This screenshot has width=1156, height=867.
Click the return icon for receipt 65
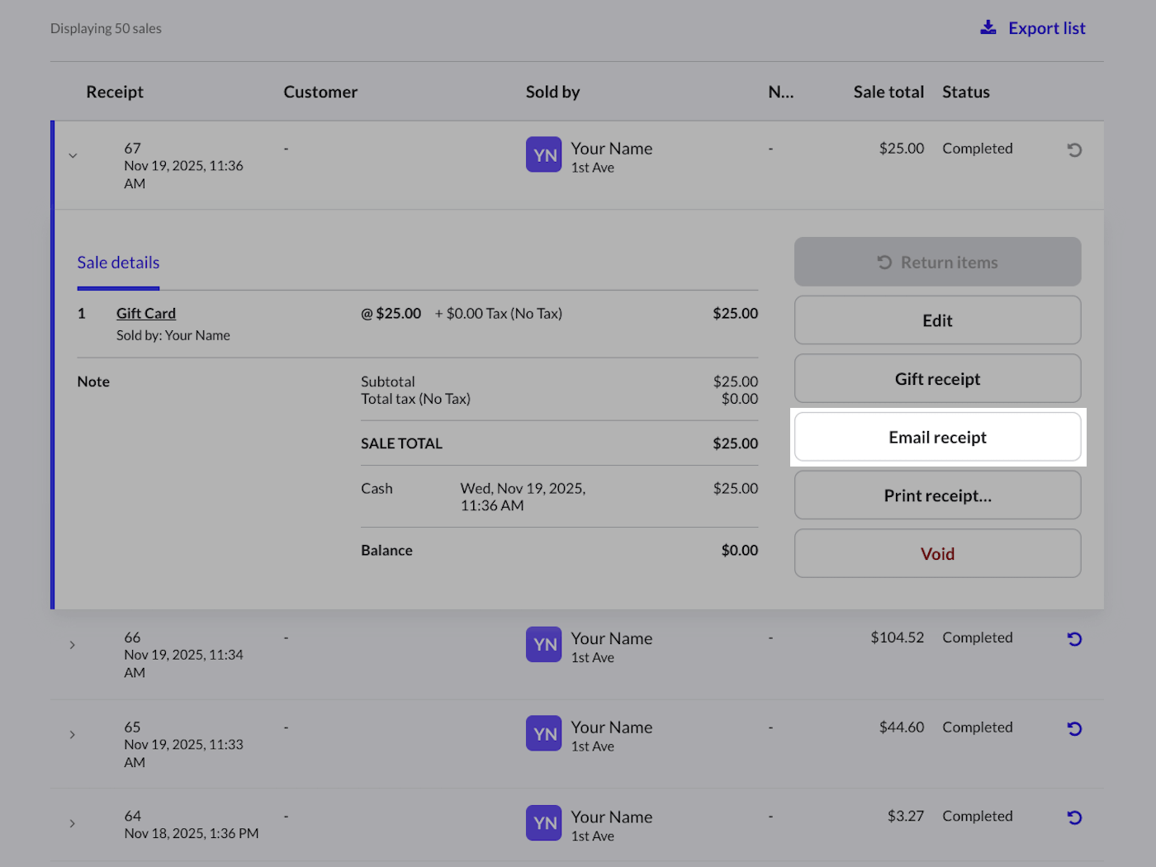[x=1073, y=729]
